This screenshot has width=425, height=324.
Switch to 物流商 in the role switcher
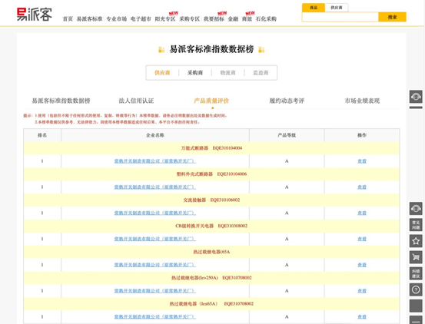[228, 72]
